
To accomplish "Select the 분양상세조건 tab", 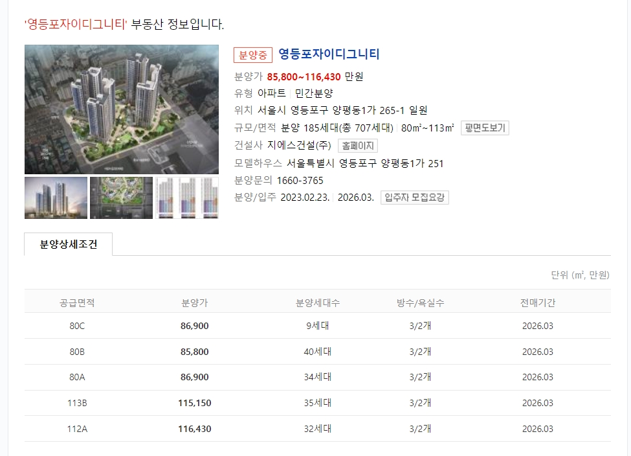I will click(x=69, y=244).
